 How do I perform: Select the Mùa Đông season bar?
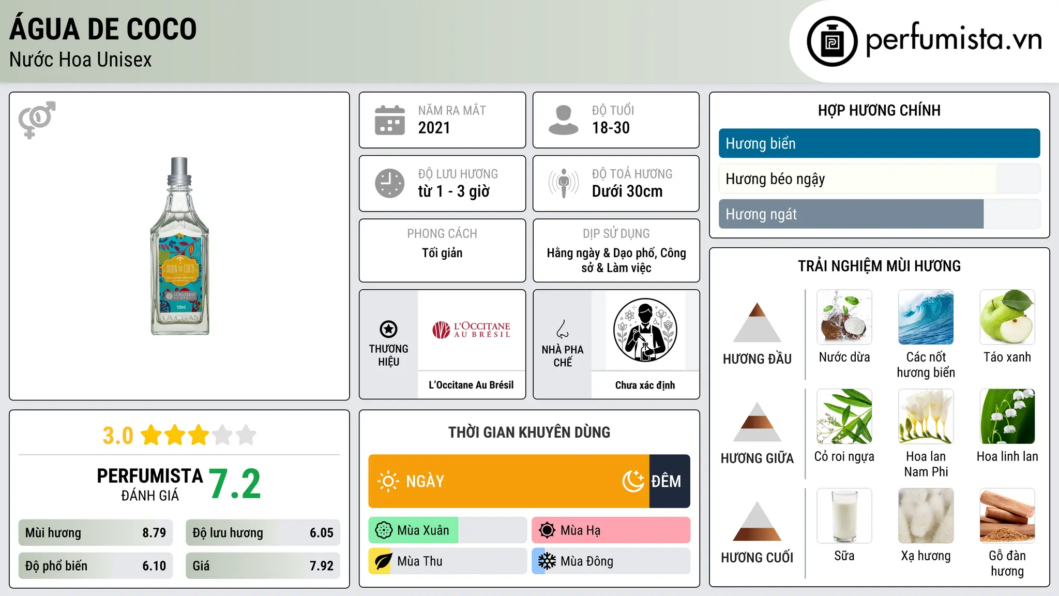tap(611, 561)
